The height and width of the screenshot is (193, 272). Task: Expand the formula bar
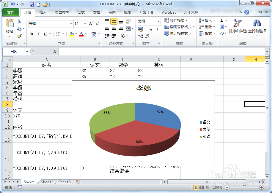coord(267,51)
